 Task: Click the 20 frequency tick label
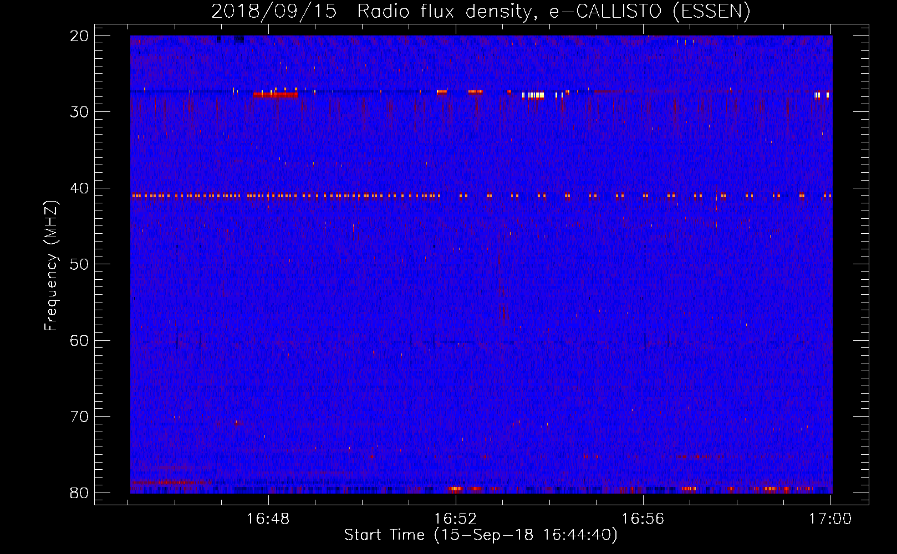(x=79, y=36)
